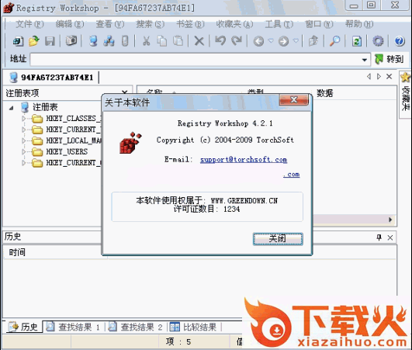
Task: Open the 工具(T) menu
Action: pyautogui.click(x=279, y=24)
